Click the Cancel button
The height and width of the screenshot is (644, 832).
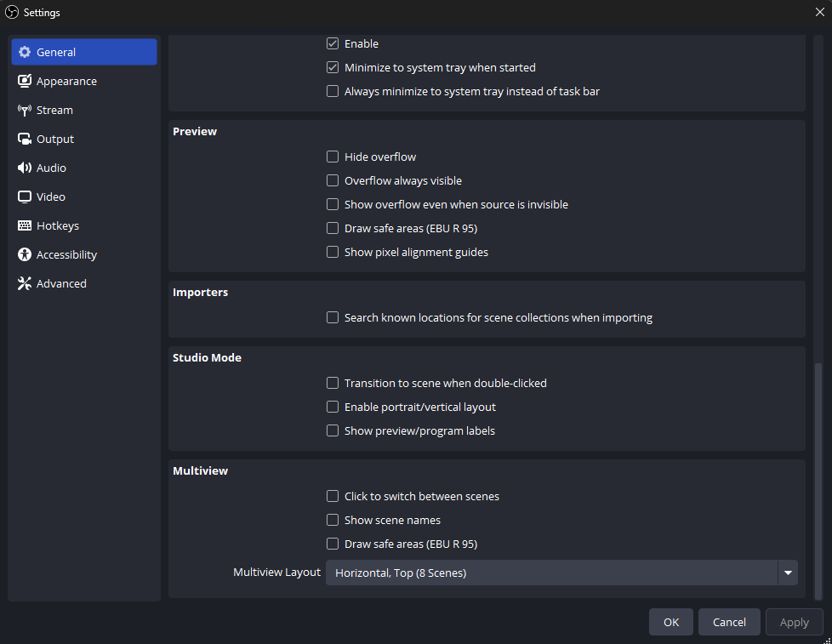(729, 622)
